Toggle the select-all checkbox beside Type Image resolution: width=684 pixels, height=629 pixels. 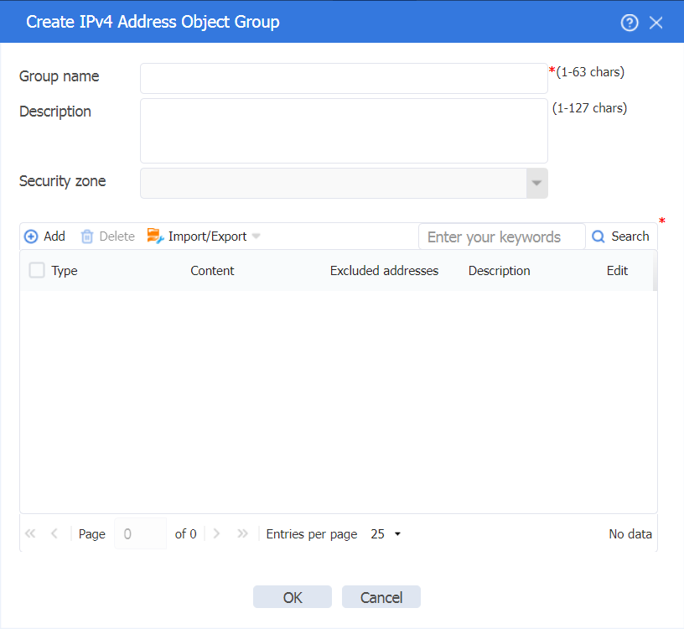click(37, 270)
